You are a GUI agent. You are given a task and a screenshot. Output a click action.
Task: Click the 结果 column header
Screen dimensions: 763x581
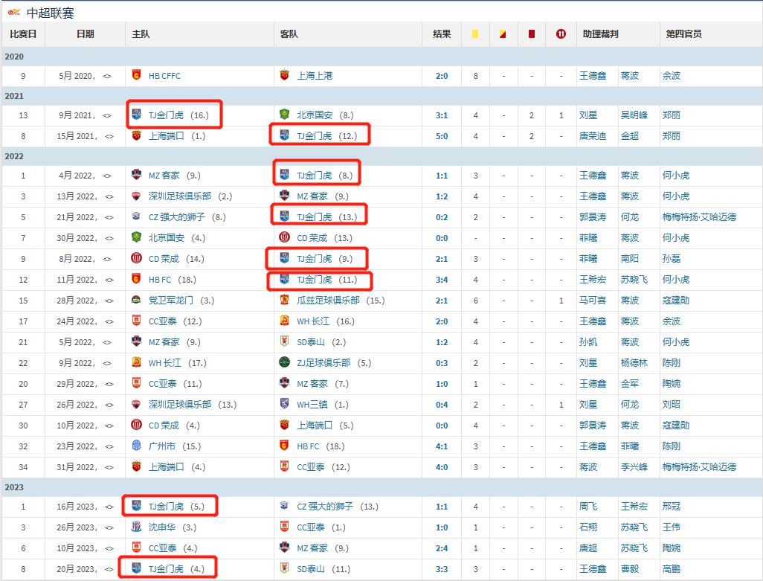pyautogui.click(x=442, y=34)
